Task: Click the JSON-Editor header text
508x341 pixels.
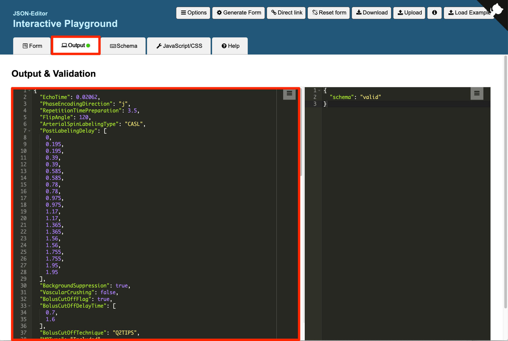Action: pos(30,13)
